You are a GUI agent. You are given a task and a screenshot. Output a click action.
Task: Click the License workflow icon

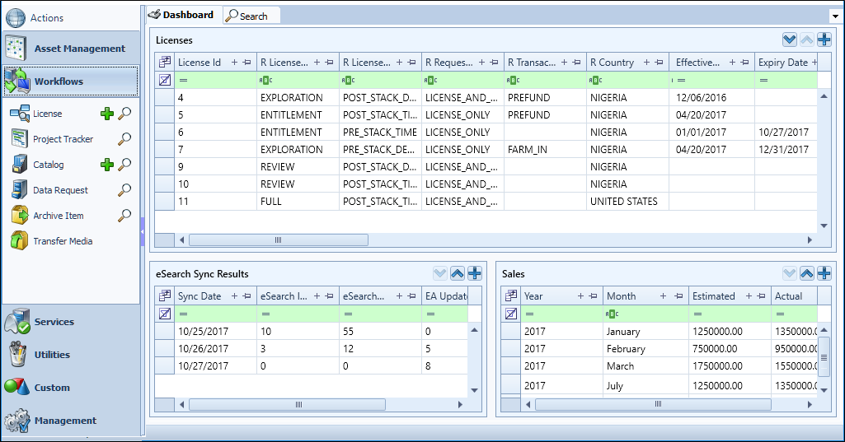[x=20, y=114]
